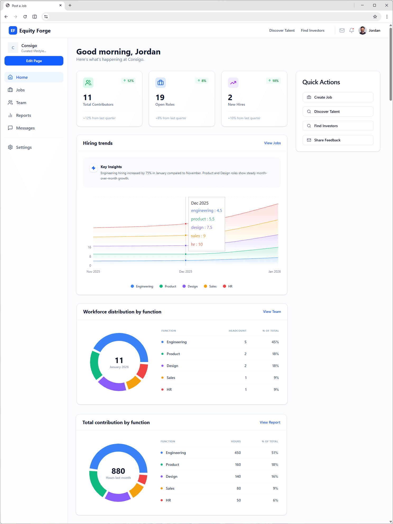The image size is (393, 524).
Task: Click 'Good morning, Jordan' heading
Action: (x=118, y=52)
